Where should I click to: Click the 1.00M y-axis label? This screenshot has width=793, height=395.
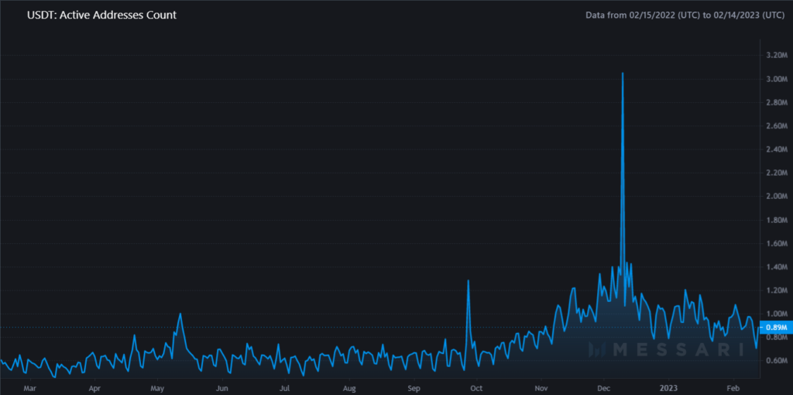pos(776,314)
